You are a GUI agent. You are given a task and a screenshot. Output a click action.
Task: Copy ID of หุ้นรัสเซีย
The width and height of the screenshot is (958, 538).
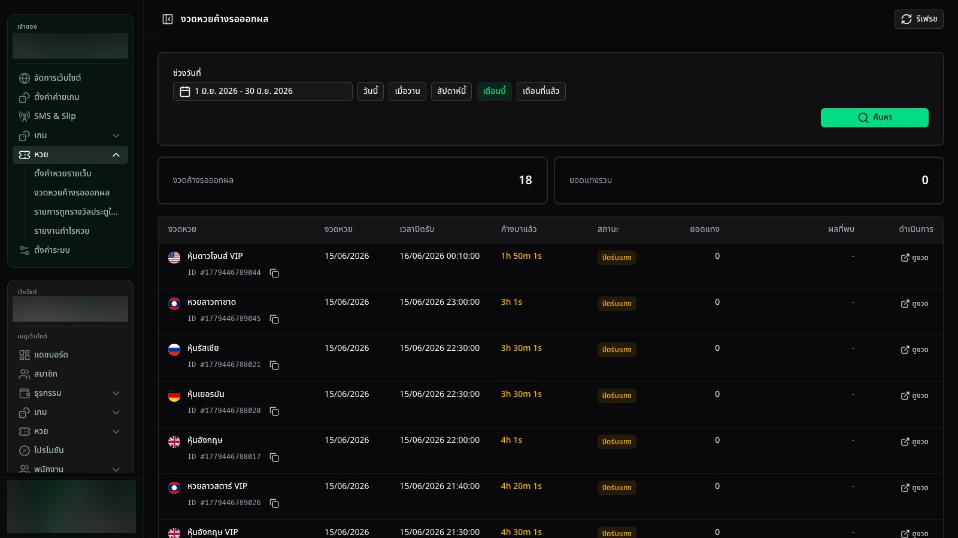pyautogui.click(x=274, y=365)
